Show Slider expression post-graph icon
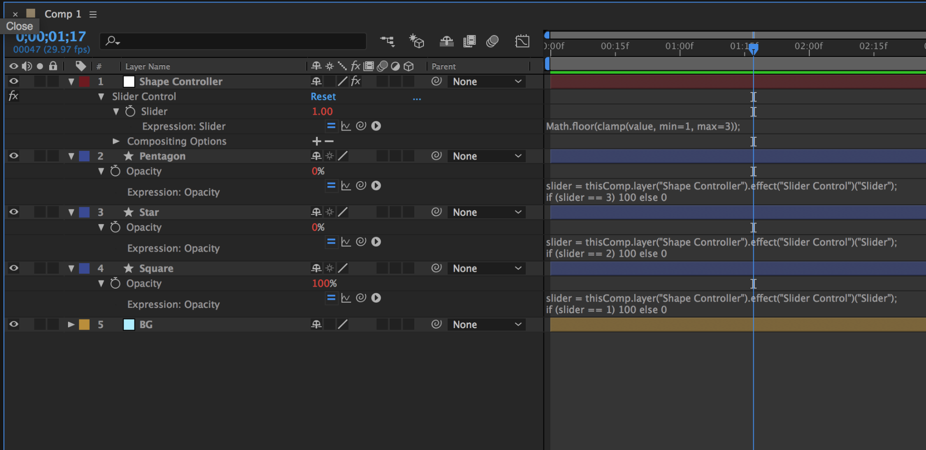The height and width of the screenshot is (450, 926). 346,126
